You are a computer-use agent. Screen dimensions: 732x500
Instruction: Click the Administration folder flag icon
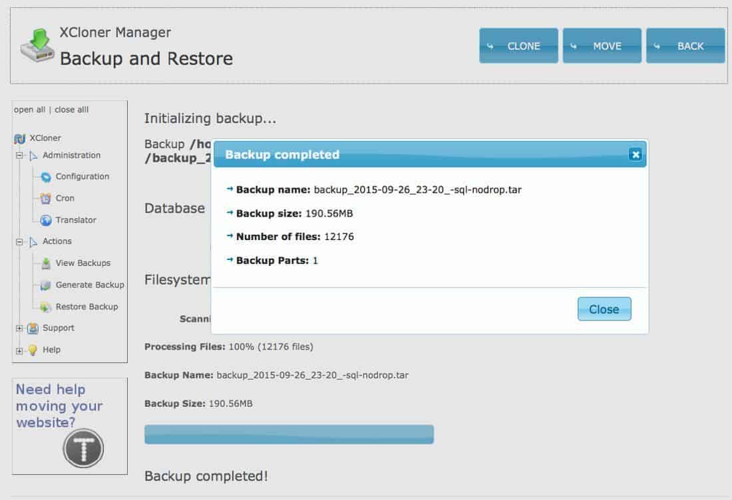[33, 156]
